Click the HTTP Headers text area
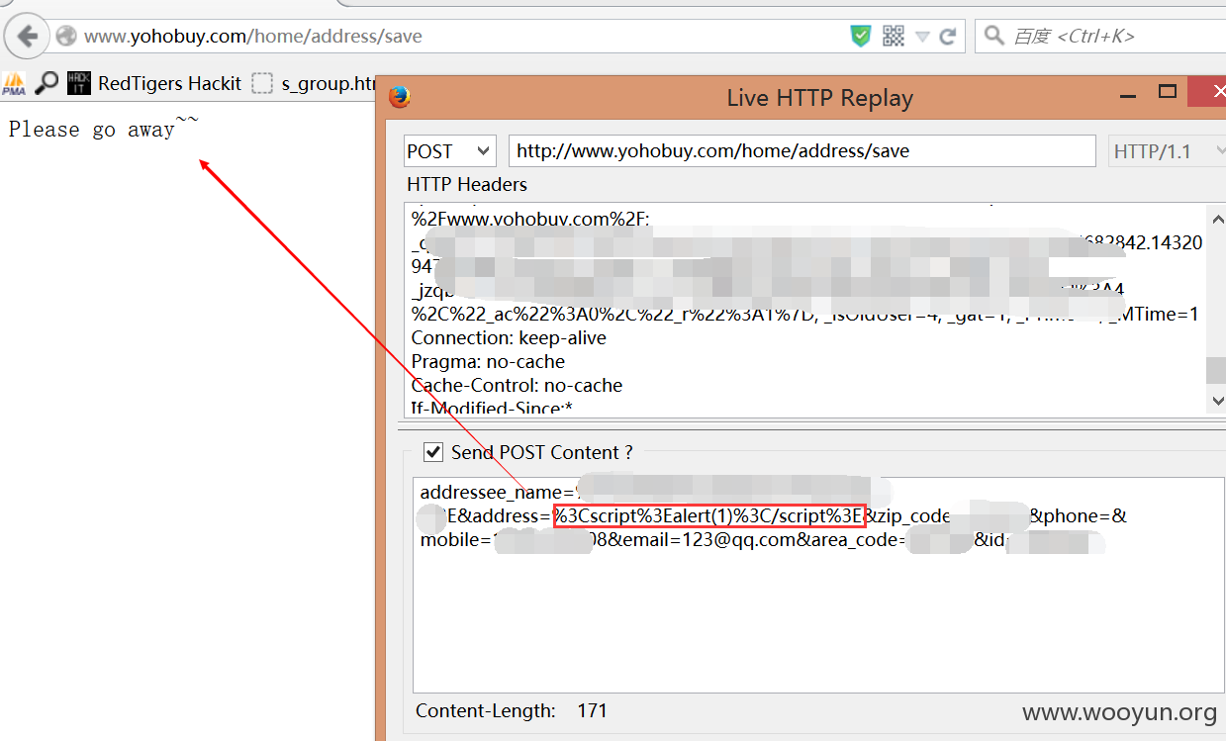Viewport: 1226px width, 741px height. coord(805,309)
